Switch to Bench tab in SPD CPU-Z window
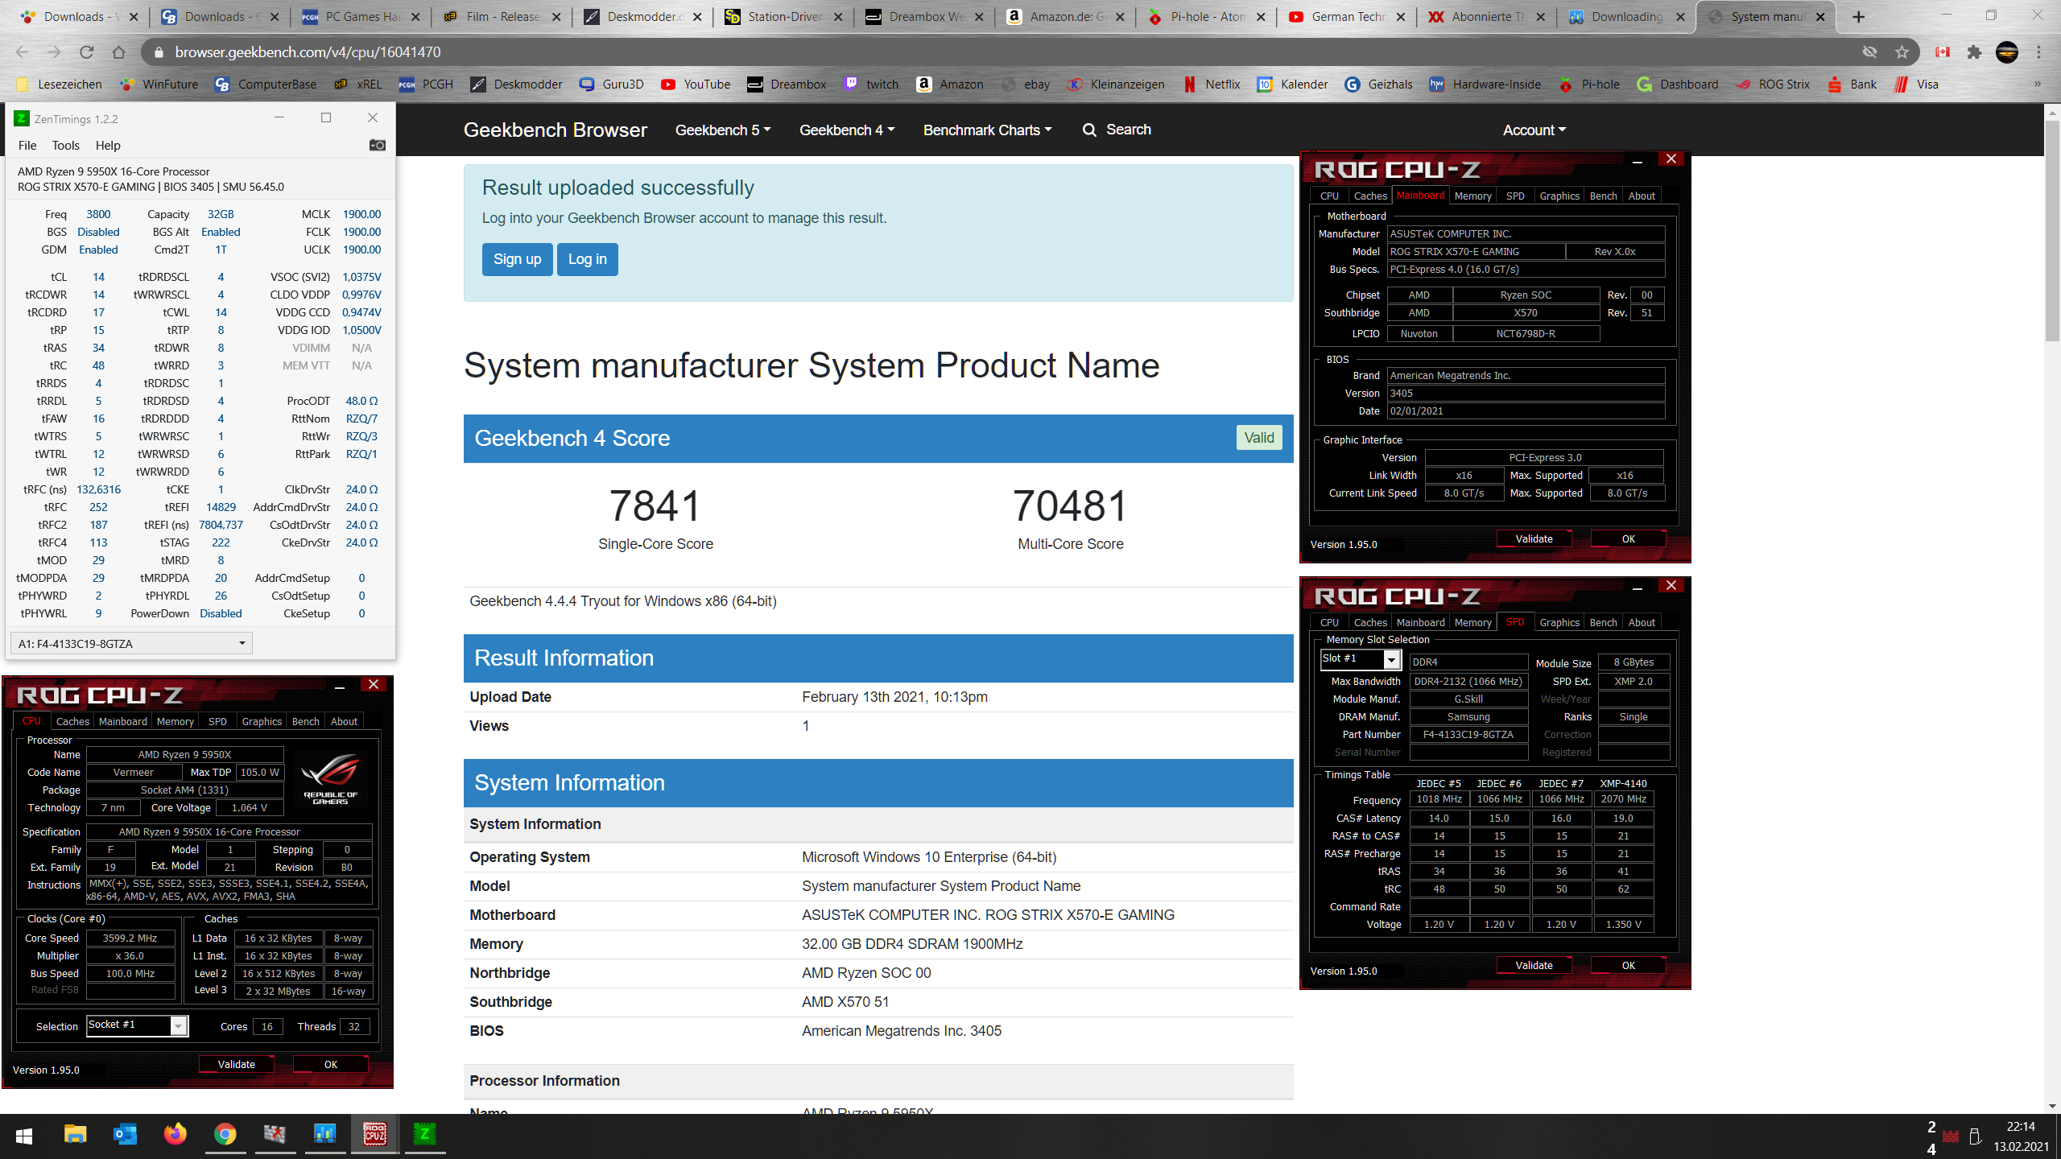This screenshot has height=1159, width=2061. pyautogui.click(x=1603, y=622)
